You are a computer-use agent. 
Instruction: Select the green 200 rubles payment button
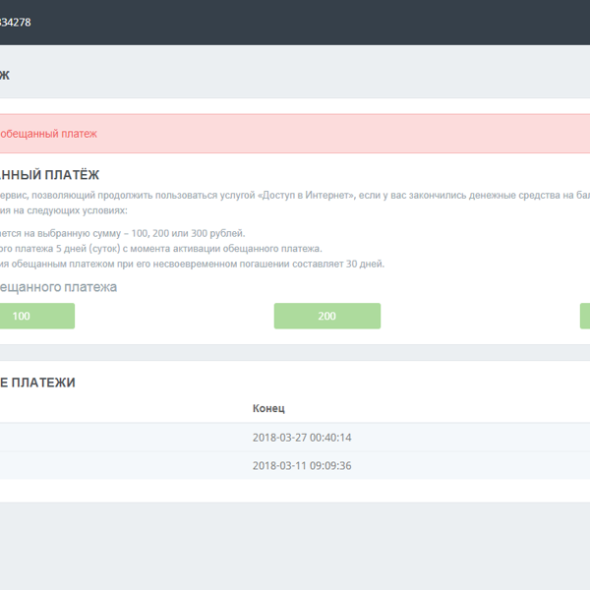pyautogui.click(x=326, y=316)
